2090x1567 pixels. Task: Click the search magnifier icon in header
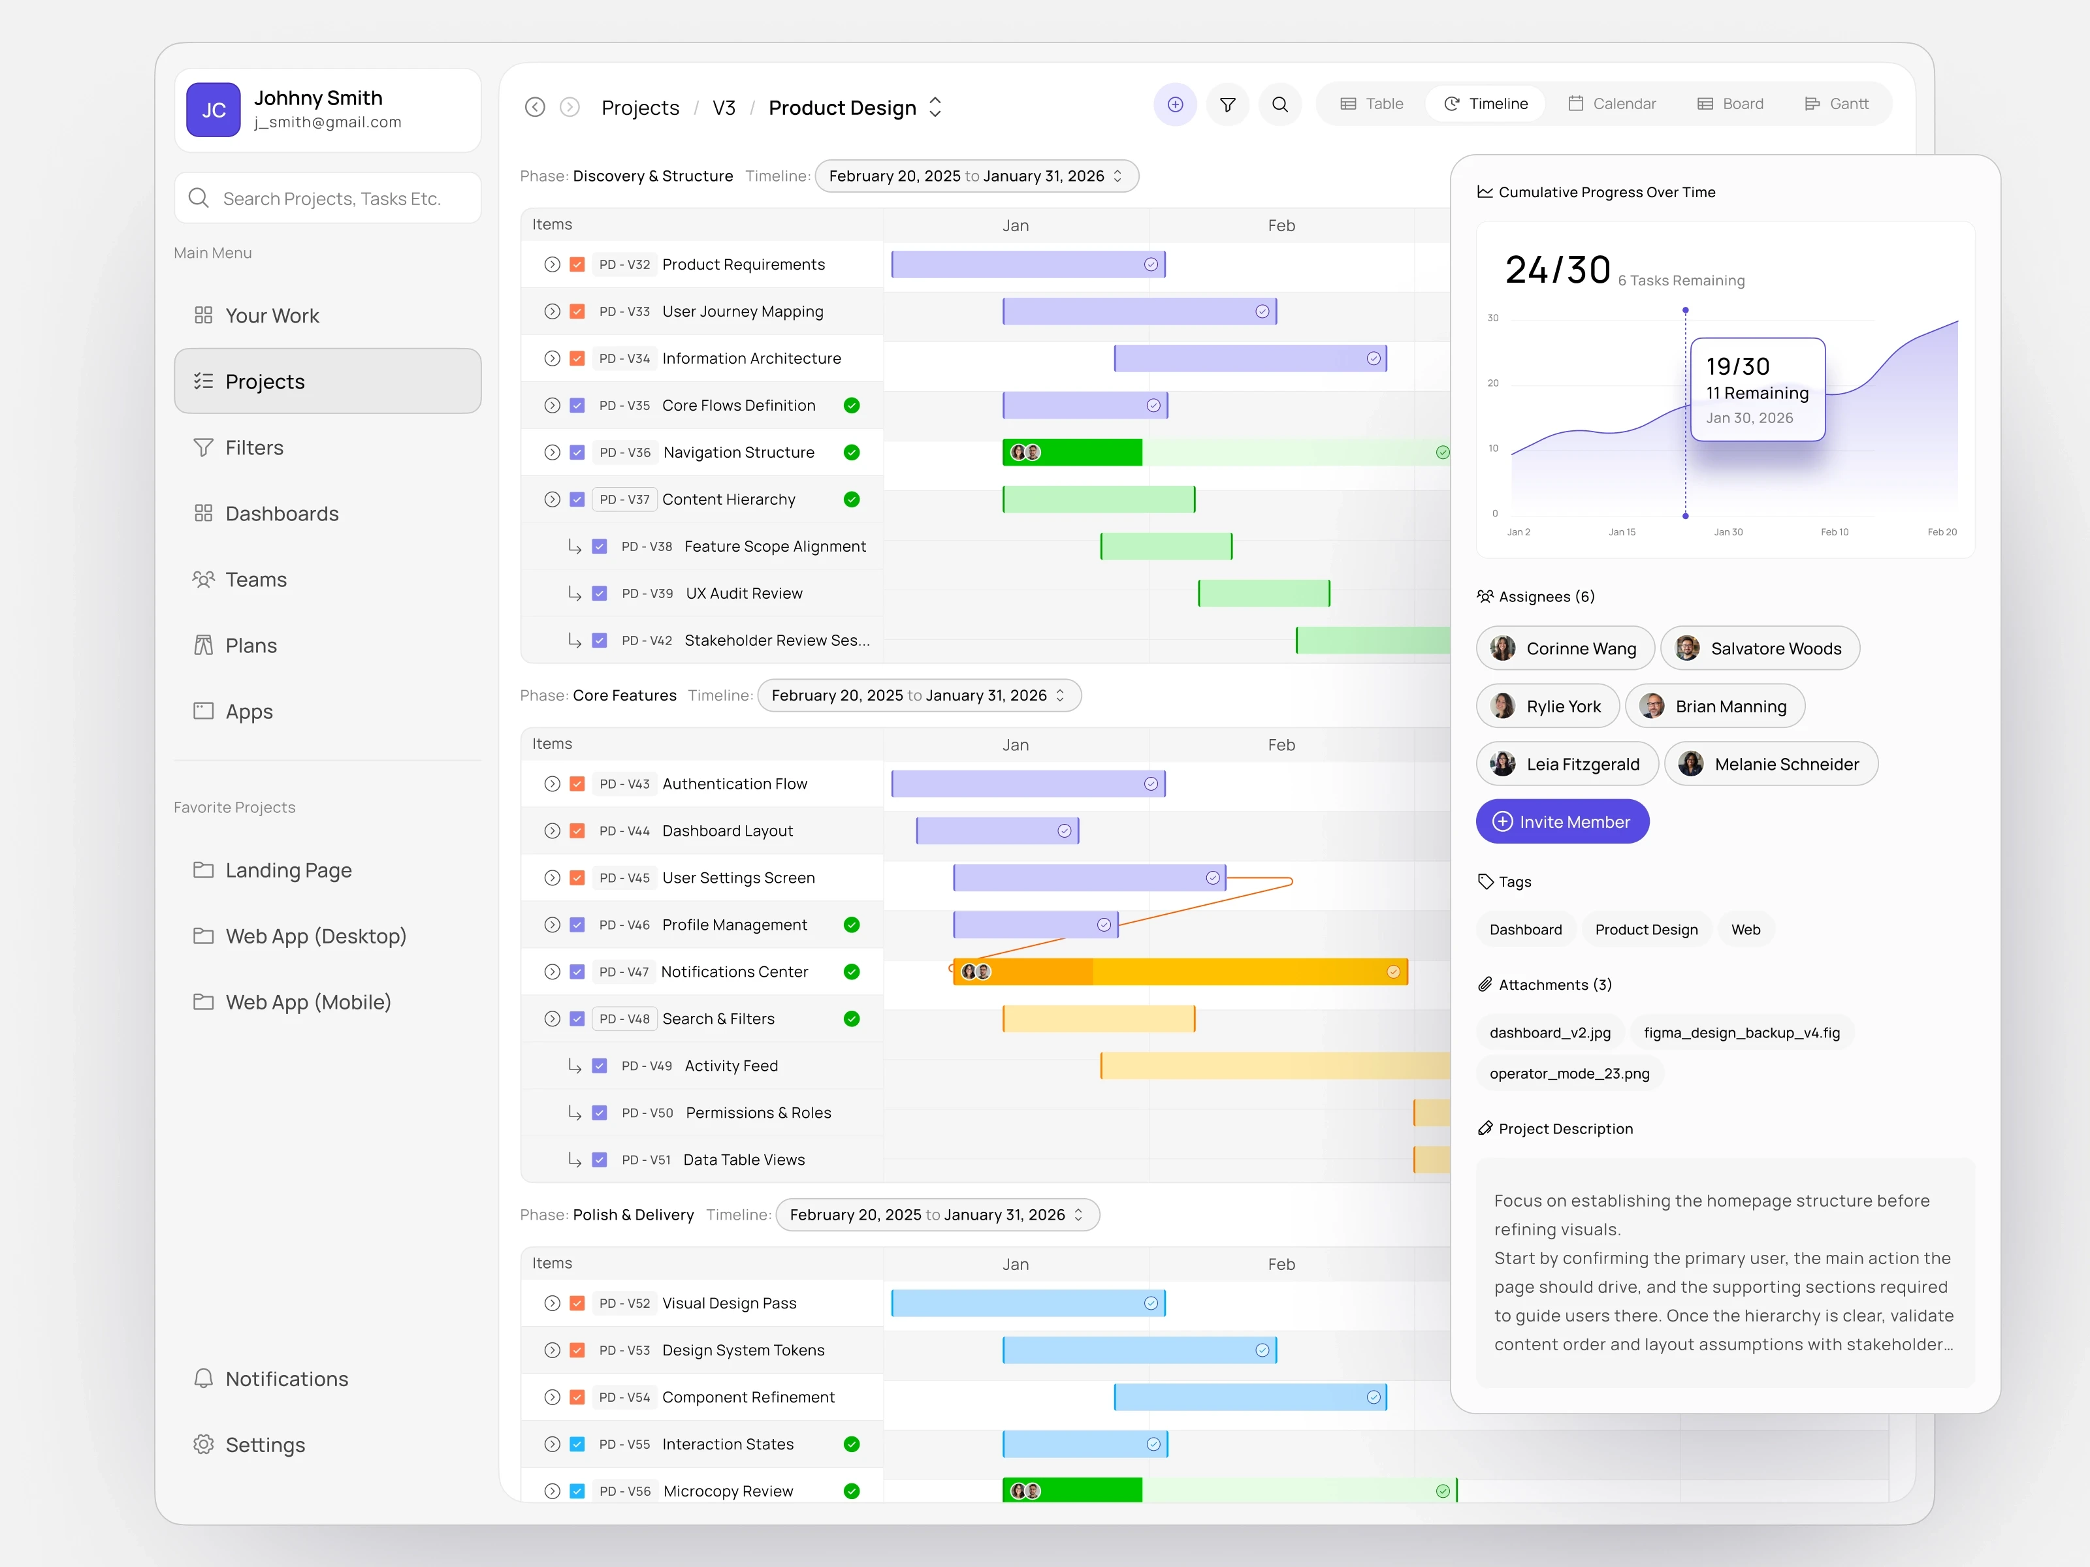click(x=1280, y=105)
